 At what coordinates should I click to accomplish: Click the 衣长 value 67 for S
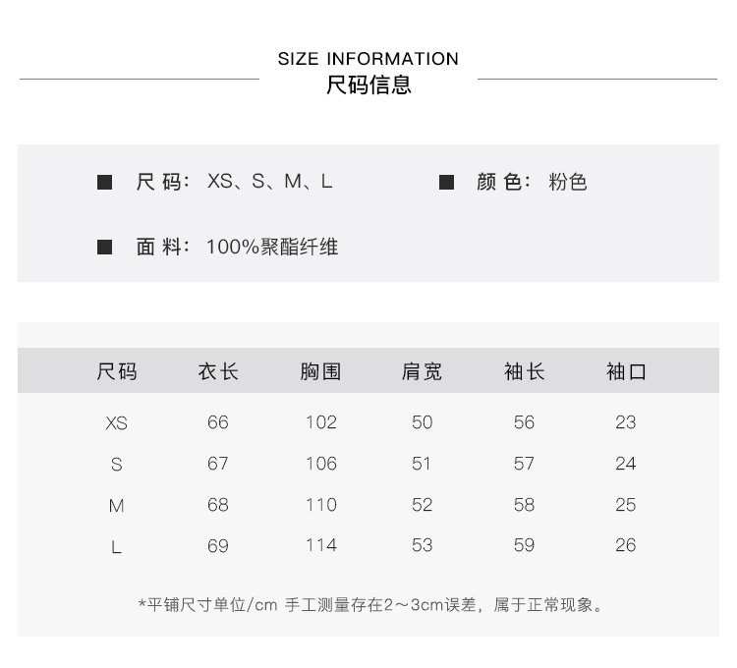click(x=218, y=464)
